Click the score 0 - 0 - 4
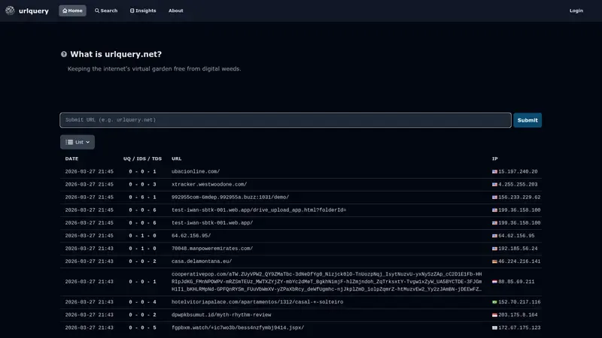 pyautogui.click(x=142, y=302)
